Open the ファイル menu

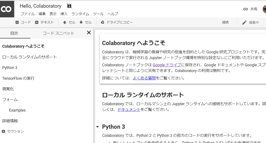click(28, 14)
